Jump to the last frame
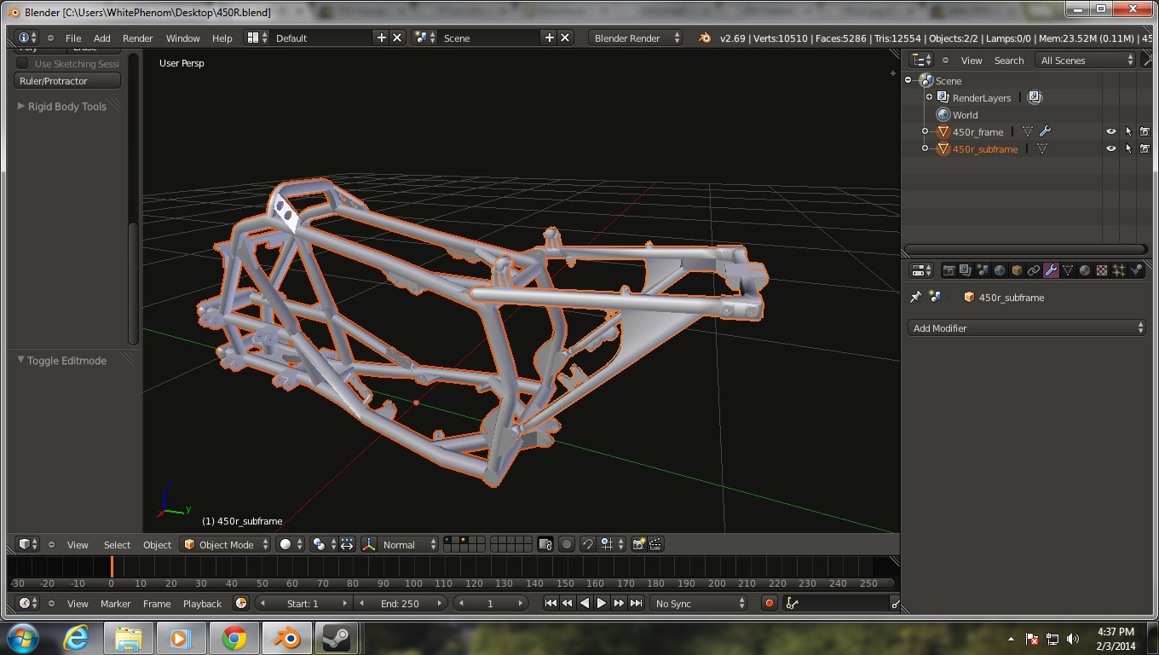 (x=636, y=603)
